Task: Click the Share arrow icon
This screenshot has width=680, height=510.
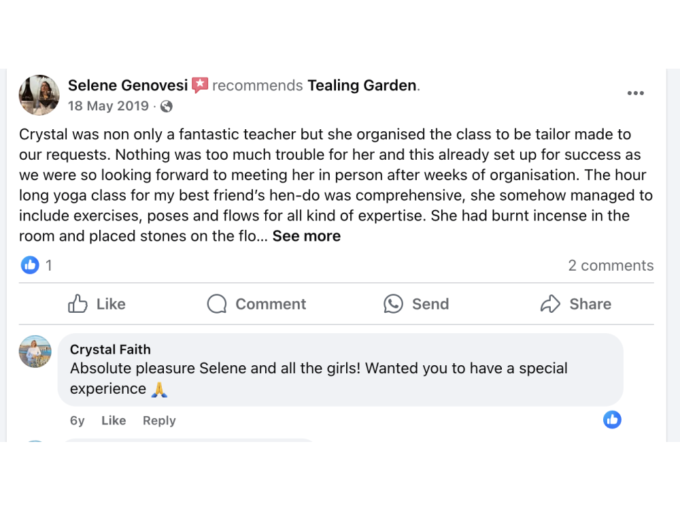Action: [550, 304]
